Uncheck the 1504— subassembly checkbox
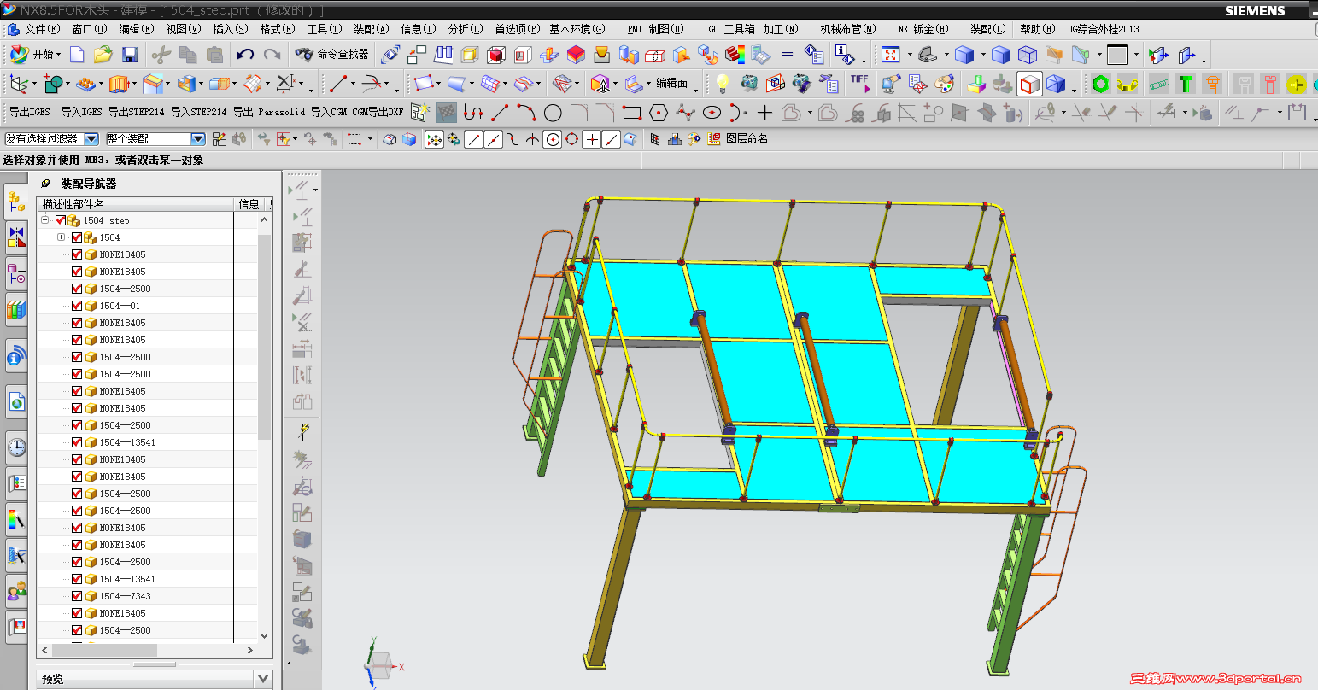 click(x=77, y=237)
